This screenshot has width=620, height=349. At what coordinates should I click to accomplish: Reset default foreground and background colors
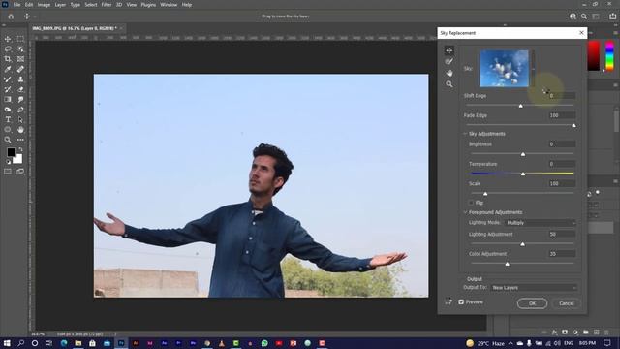click(x=9, y=162)
